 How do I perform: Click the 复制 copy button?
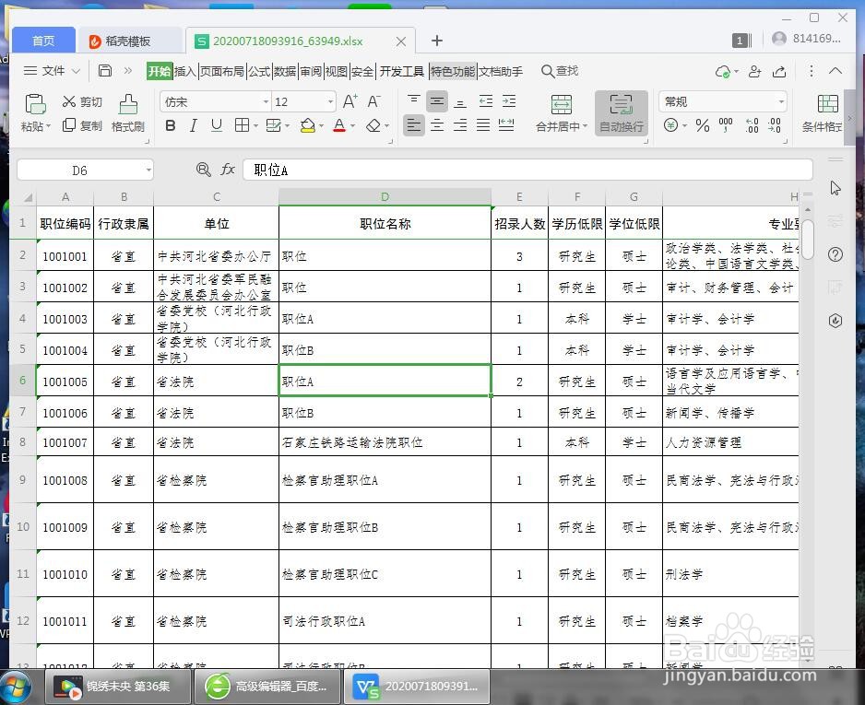pyautogui.click(x=83, y=126)
